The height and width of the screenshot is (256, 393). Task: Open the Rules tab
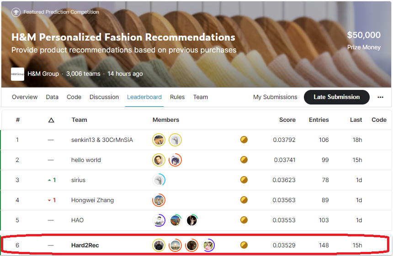click(x=177, y=97)
